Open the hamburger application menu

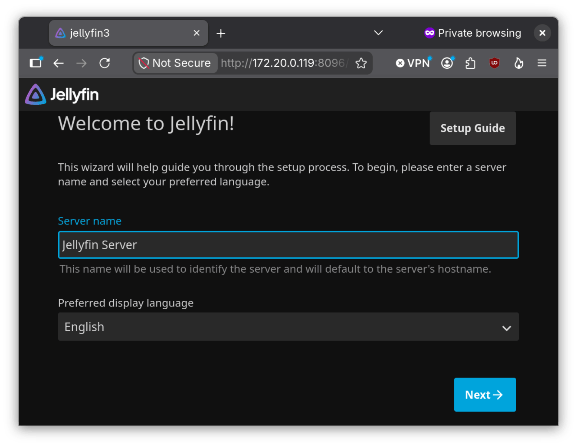tap(542, 63)
